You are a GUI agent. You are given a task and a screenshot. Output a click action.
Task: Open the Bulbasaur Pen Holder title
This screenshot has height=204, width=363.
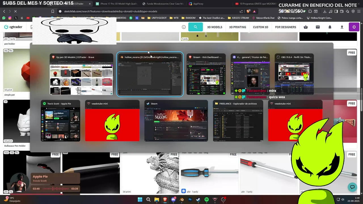(15, 146)
